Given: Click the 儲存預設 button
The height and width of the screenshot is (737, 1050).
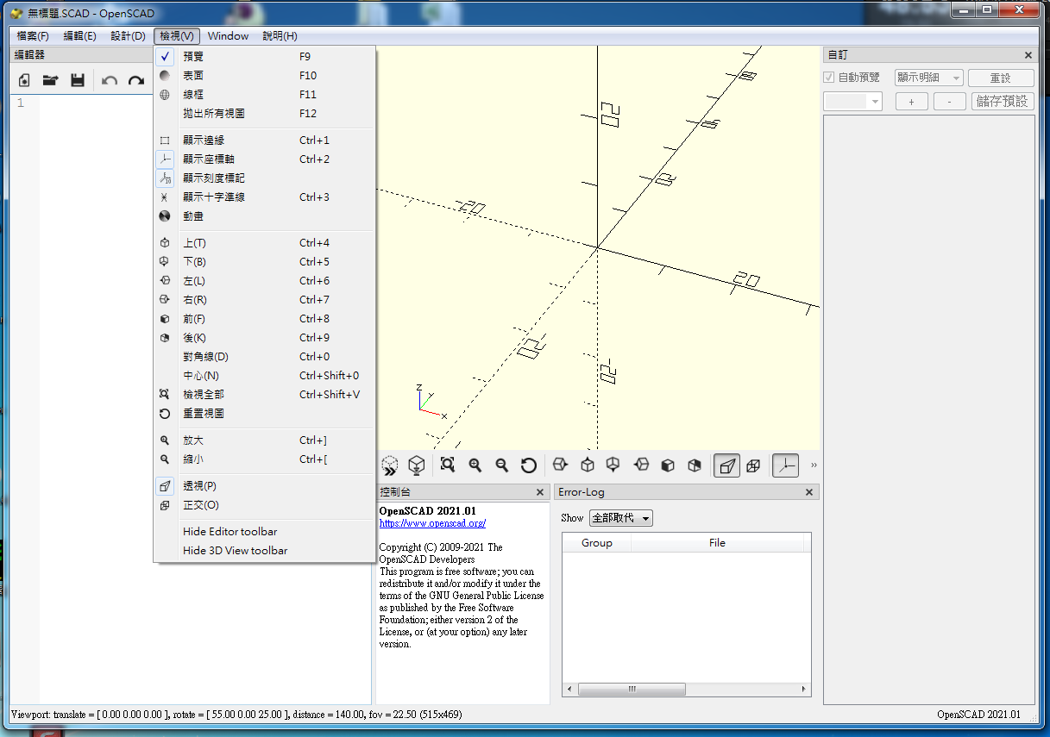Looking at the screenshot, I should pyautogui.click(x=1003, y=101).
